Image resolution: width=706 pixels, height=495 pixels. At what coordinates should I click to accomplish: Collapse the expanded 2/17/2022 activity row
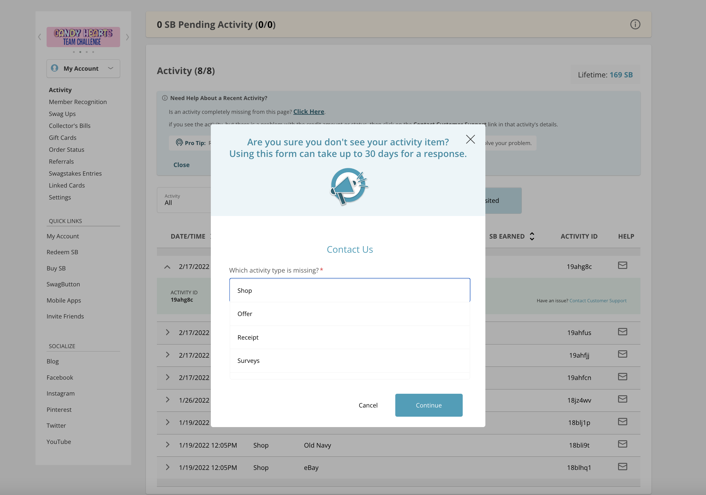tap(167, 266)
